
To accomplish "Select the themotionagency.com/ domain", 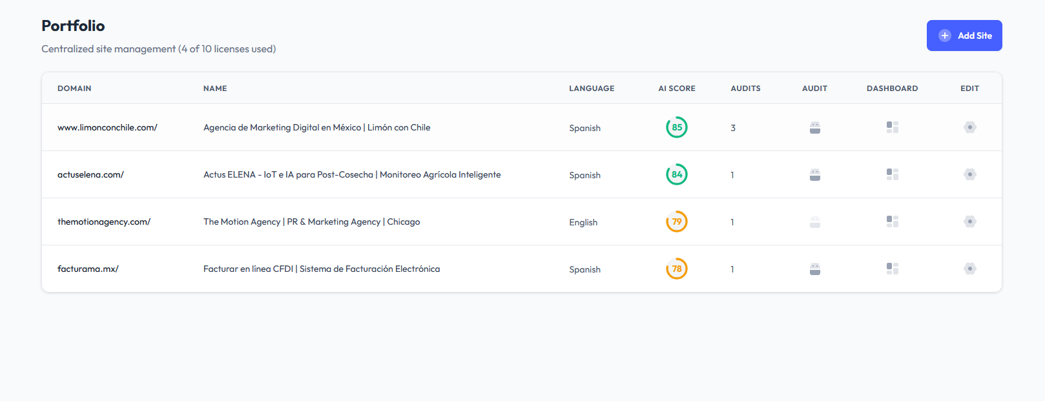I will point(104,222).
